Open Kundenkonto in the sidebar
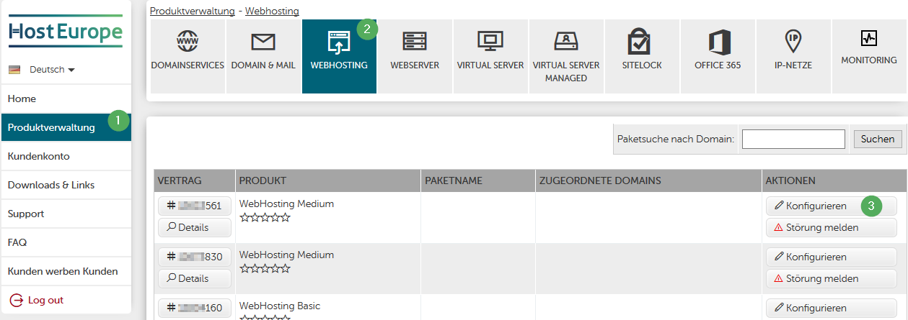This screenshot has height=320, width=908. [x=66, y=156]
